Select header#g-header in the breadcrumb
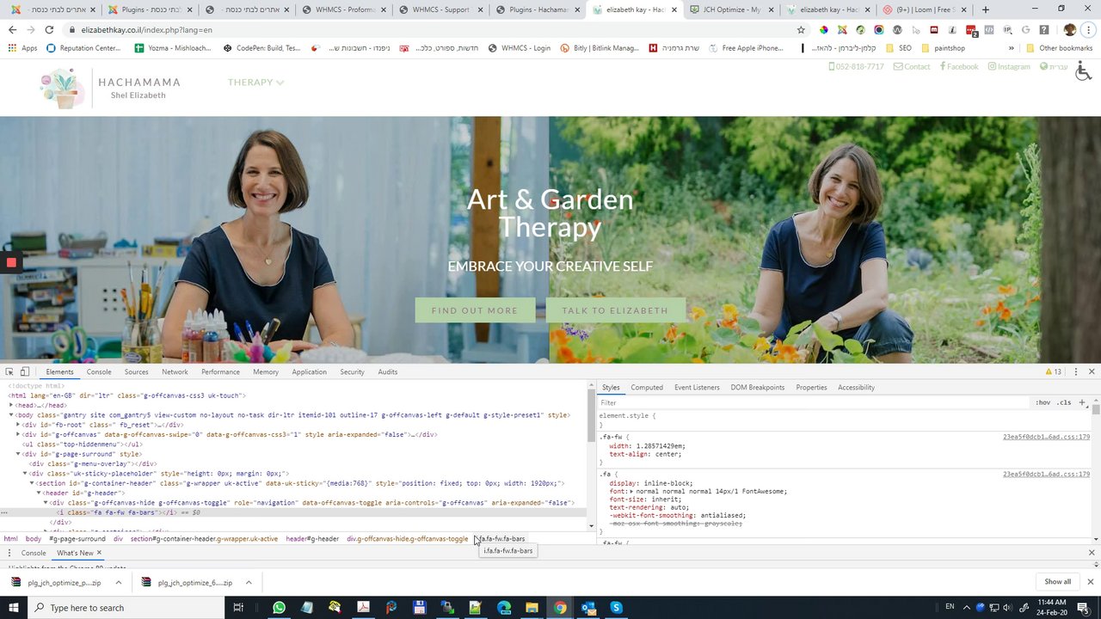This screenshot has width=1101, height=619. pos(312,539)
